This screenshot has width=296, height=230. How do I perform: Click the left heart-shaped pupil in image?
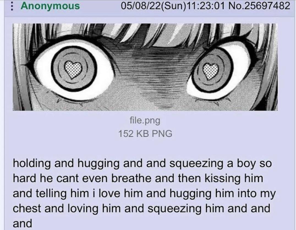click(x=73, y=69)
